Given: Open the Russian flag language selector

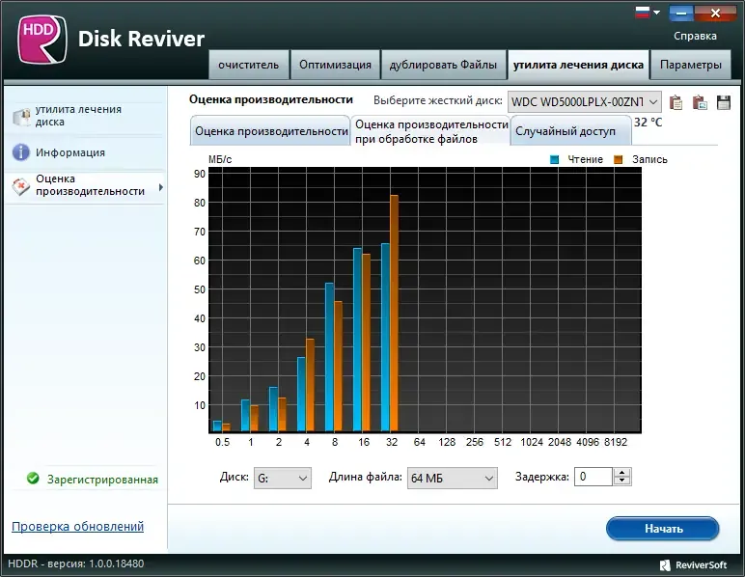Looking at the screenshot, I should tap(648, 12).
